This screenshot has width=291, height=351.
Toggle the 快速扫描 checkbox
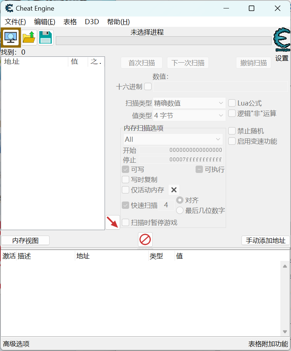126,205
